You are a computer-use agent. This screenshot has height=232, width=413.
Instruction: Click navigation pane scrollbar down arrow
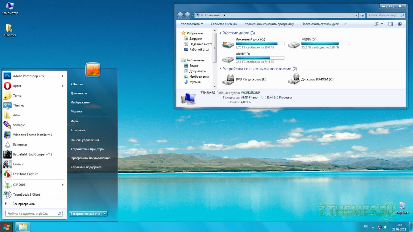215,86
